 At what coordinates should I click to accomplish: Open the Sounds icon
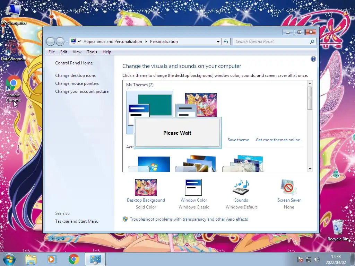point(241,187)
